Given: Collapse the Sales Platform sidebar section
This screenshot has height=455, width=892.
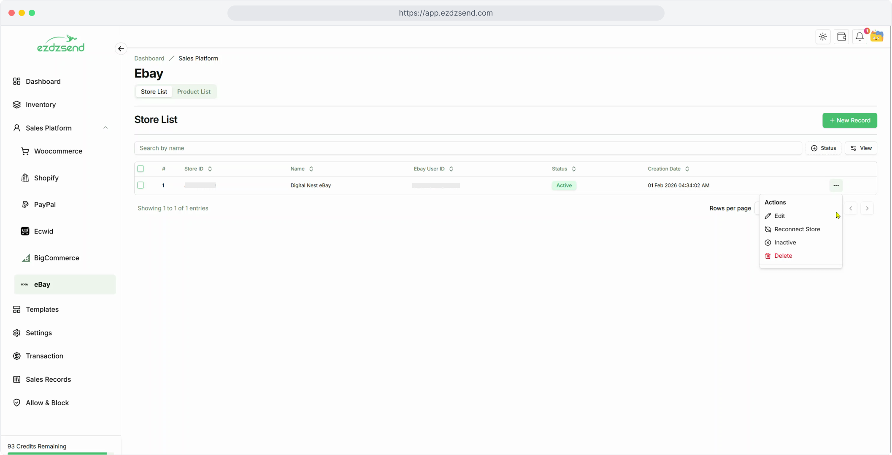Looking at the screenshot, I should tap(105, 128).
